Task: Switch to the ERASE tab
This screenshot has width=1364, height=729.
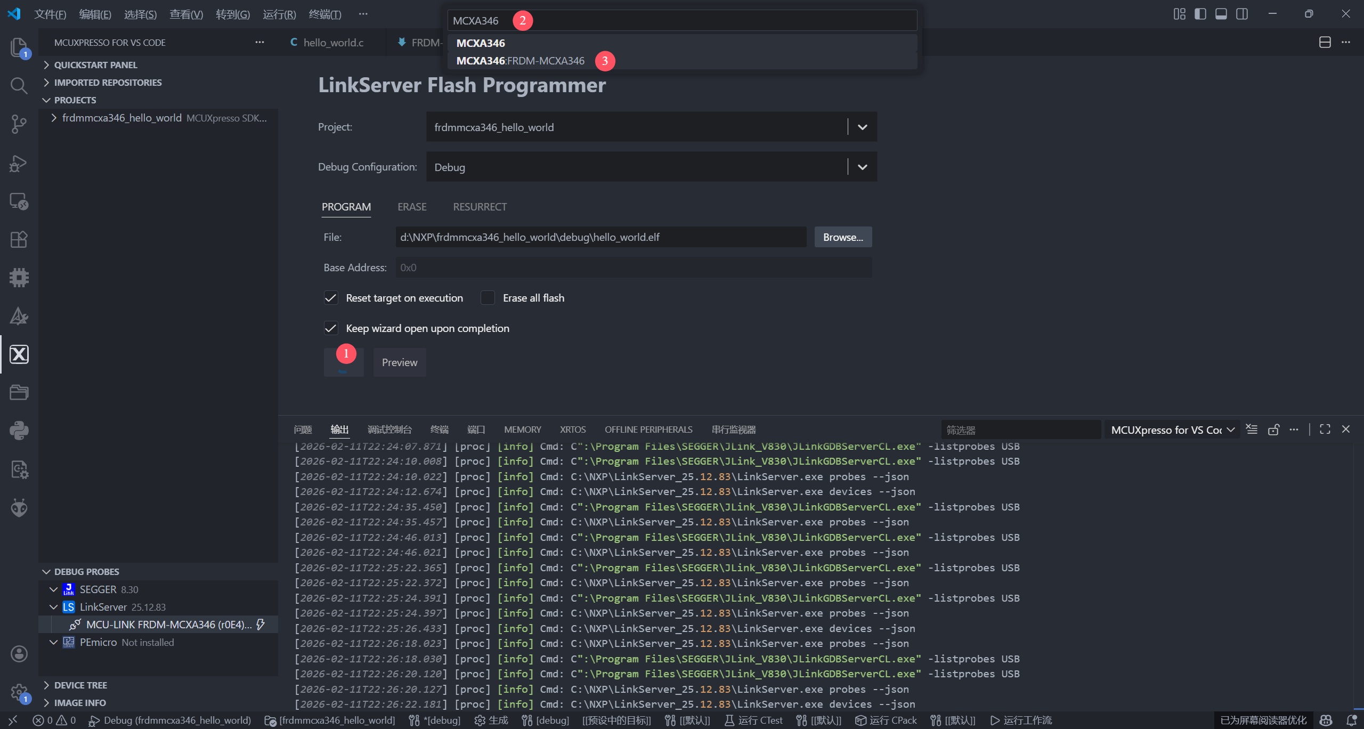Action: (412, 207)
